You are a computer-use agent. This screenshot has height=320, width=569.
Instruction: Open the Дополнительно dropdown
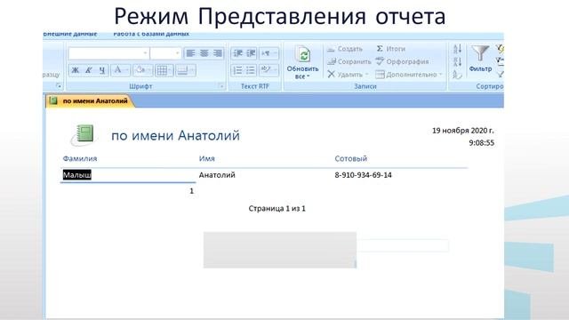(409, 75)
